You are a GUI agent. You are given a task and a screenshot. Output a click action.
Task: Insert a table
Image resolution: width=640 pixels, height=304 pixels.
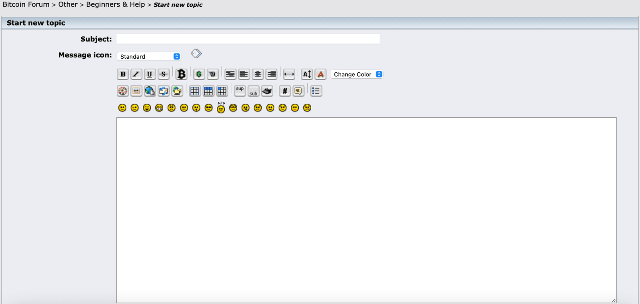coord(195,91)
